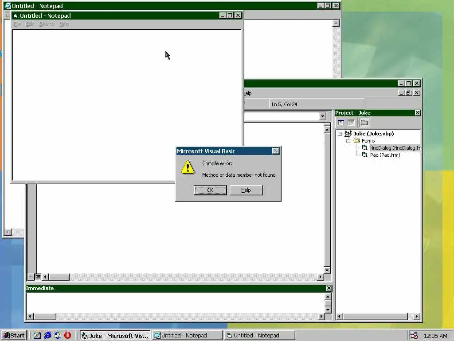Toggle Full Module View in code window
The image size is (454, 341).
coord(38,277)
